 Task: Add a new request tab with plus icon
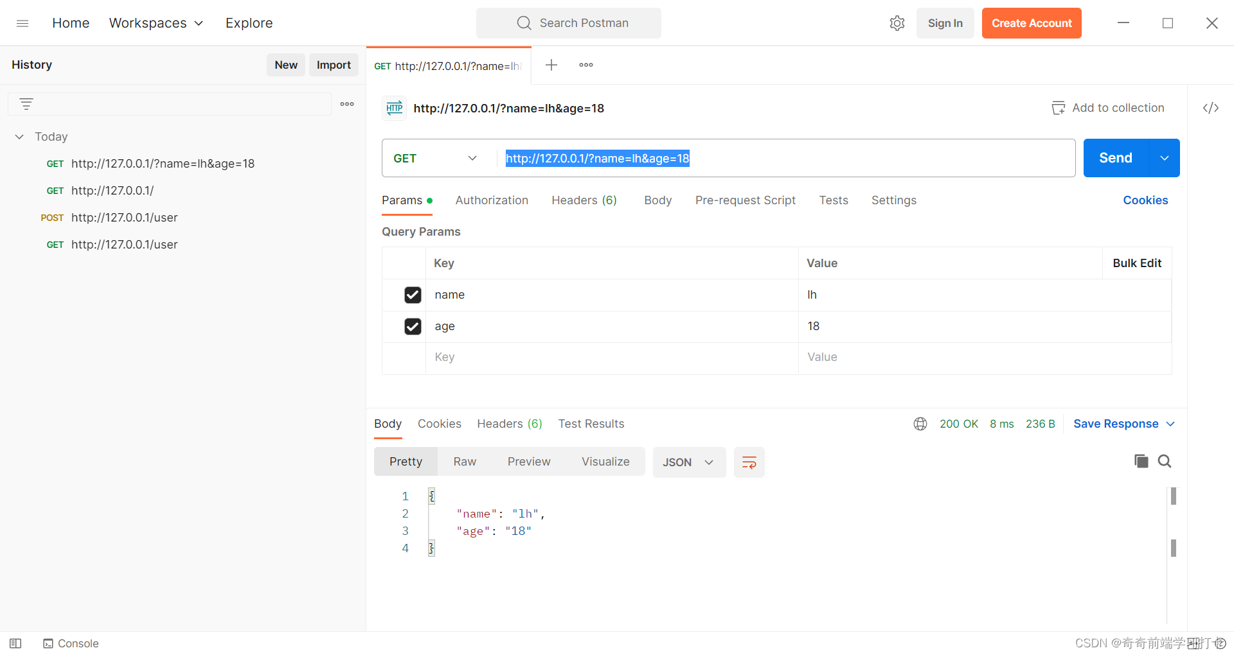coord(551,65)
